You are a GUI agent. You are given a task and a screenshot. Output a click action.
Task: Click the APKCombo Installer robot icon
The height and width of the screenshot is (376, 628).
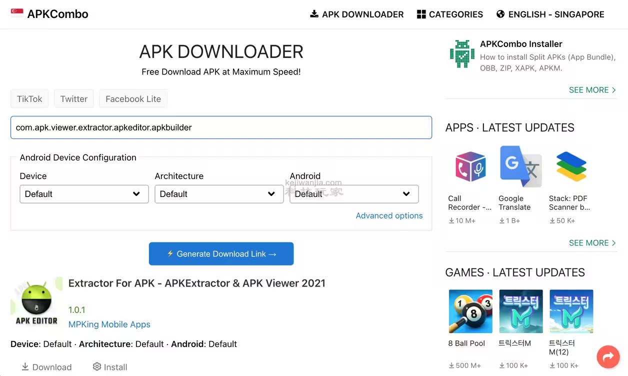pos(462,53)
